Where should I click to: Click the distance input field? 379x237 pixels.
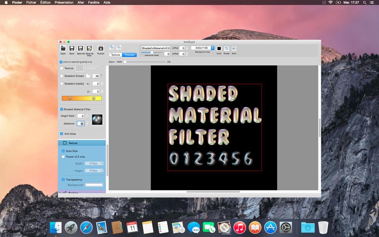(x=81, y=123)
